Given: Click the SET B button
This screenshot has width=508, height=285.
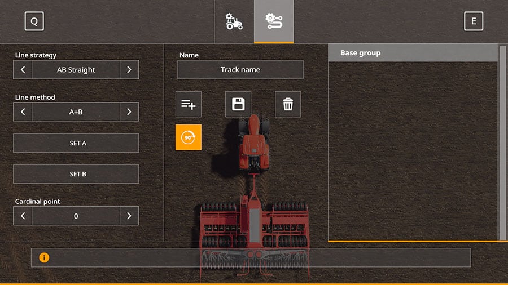Looking at the screenshot, I should point(76,174).
